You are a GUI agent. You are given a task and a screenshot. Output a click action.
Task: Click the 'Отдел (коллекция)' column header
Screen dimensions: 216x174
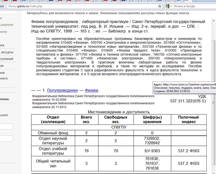(53, 119)
